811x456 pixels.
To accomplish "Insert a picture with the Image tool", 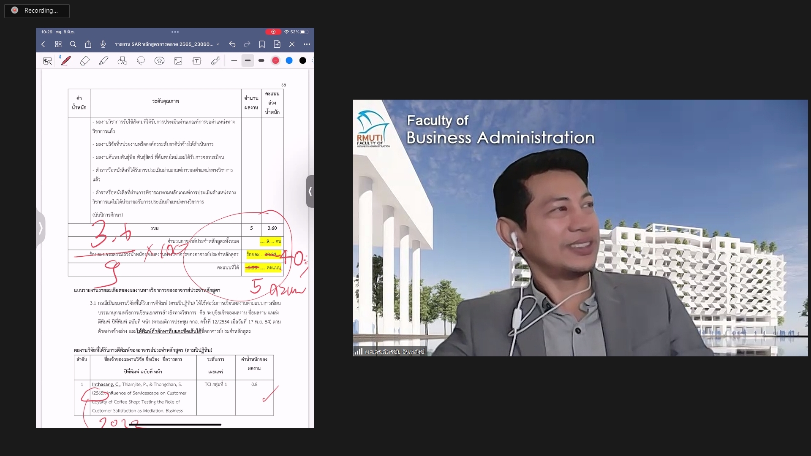I will point(178,61).
